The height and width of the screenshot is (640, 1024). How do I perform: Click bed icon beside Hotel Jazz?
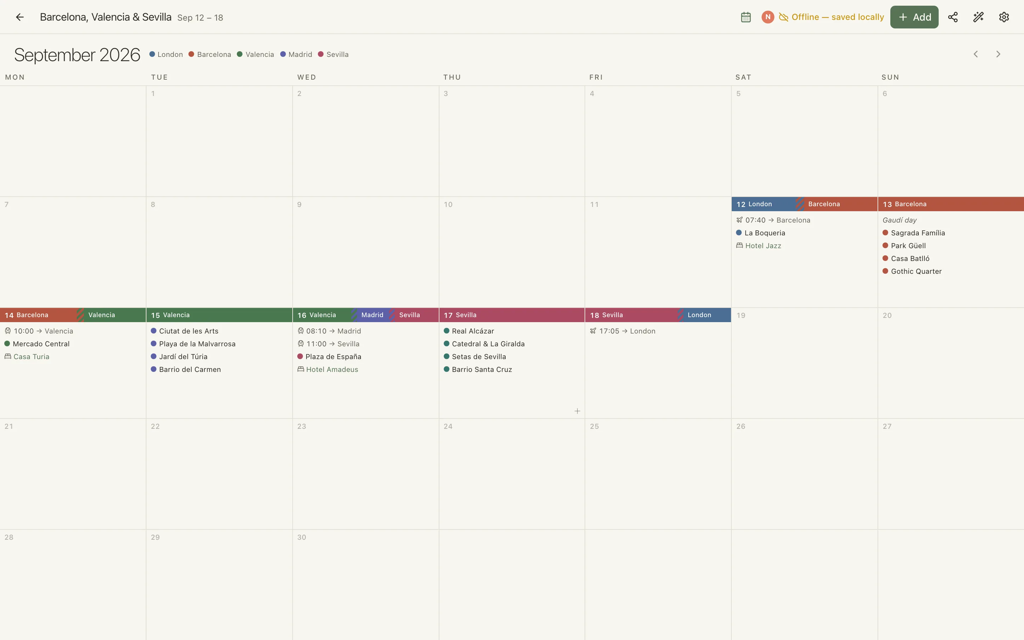[739, 245]
